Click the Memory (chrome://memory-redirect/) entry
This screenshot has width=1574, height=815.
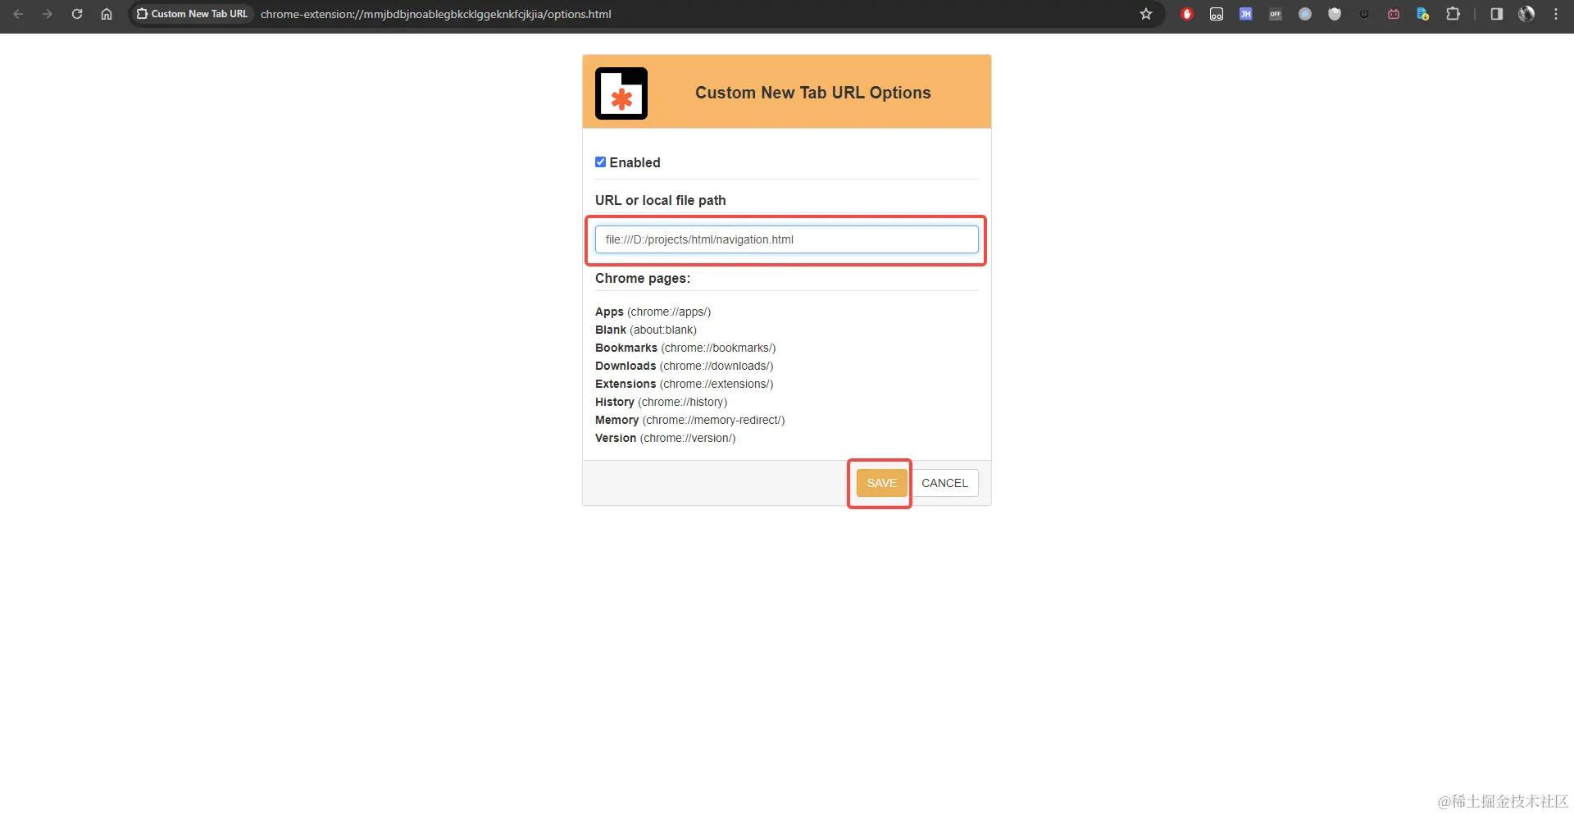pyautogui.click(x=689, y=420)
